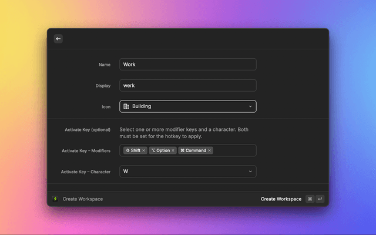Click the Name label

(105, 65)
